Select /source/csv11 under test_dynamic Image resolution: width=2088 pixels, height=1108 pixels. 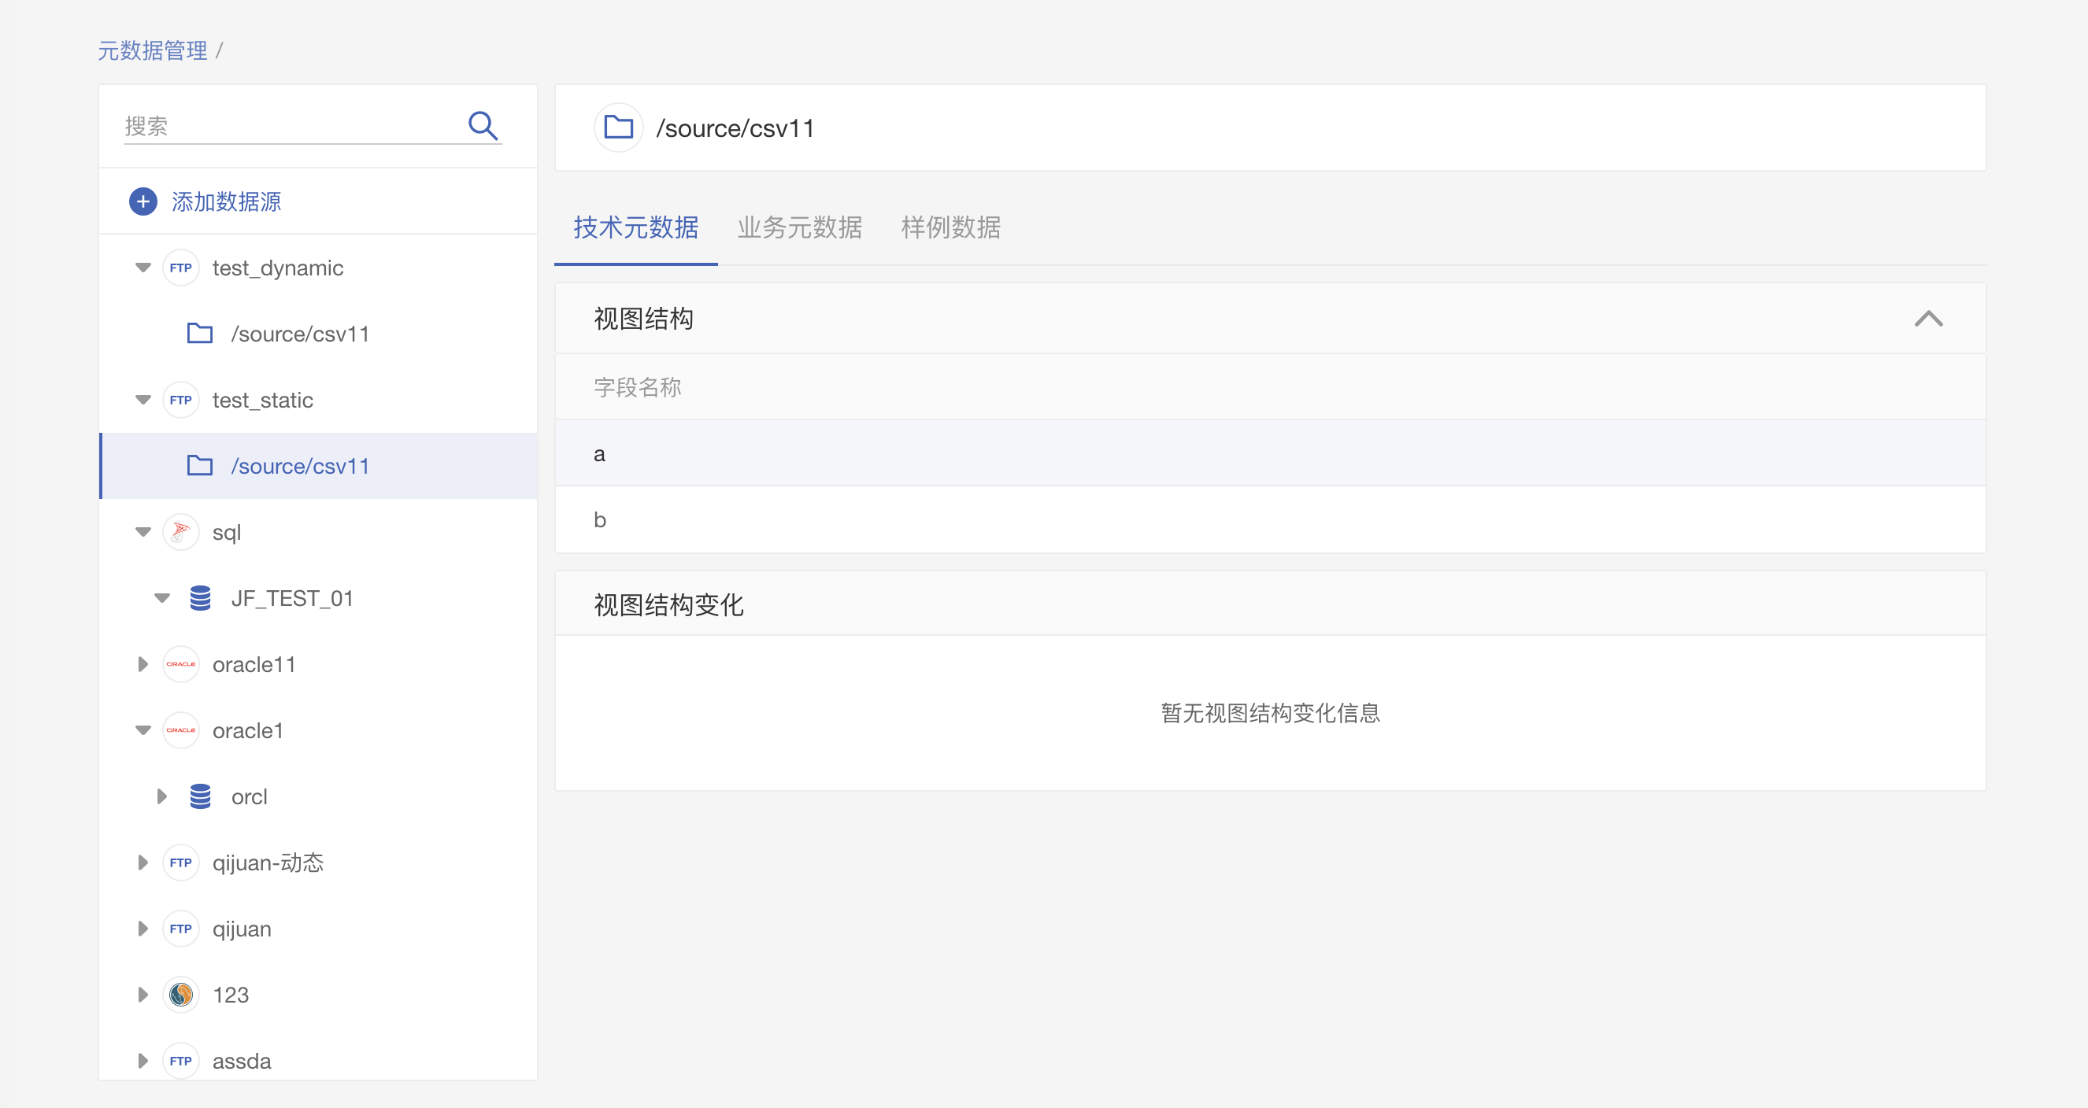click(300, 334)
